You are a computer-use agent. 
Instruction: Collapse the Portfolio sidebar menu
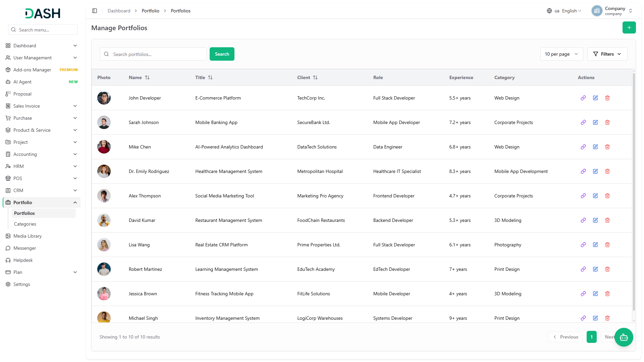(42, 202)
